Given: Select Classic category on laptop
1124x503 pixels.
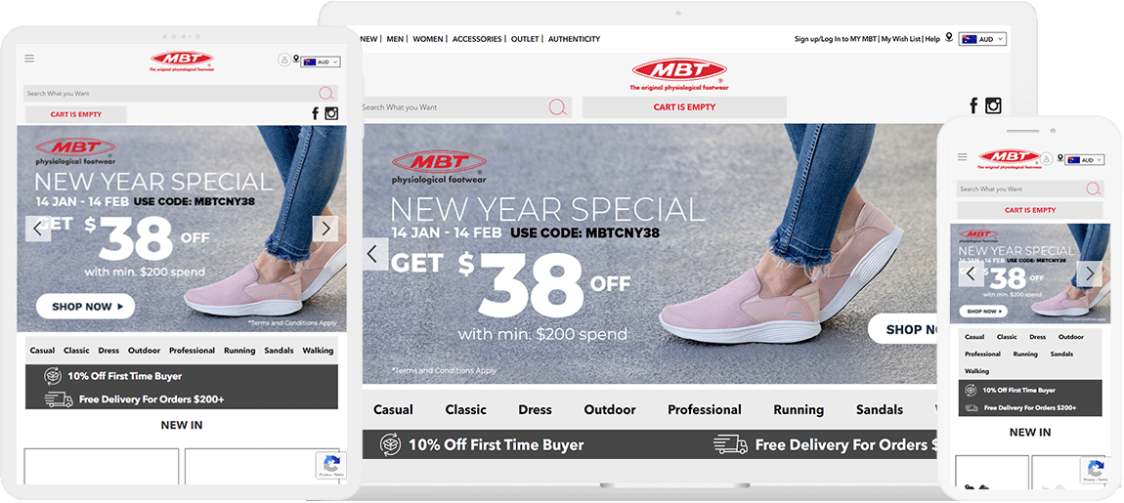Looking at the screenshot, I should [x=466, y=410].
